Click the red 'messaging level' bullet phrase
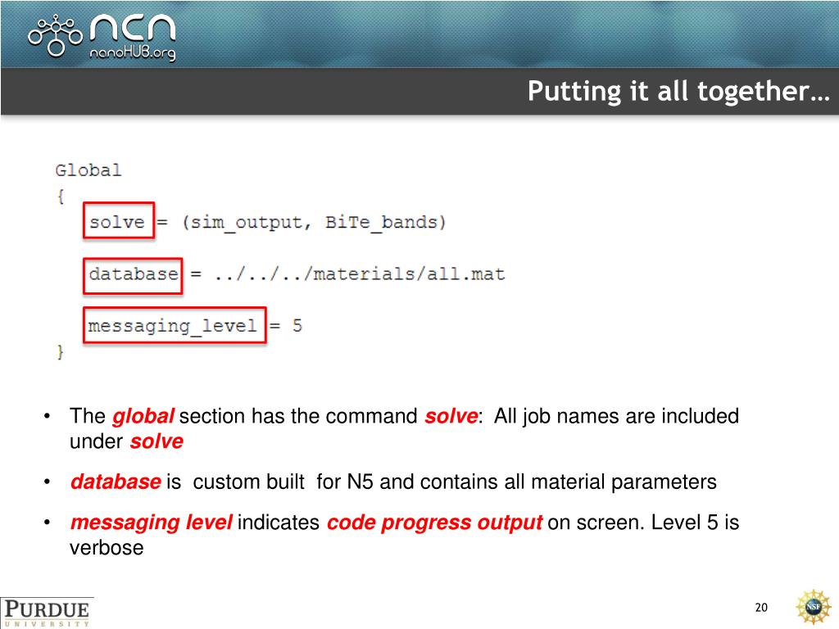 tap(152, 523)
